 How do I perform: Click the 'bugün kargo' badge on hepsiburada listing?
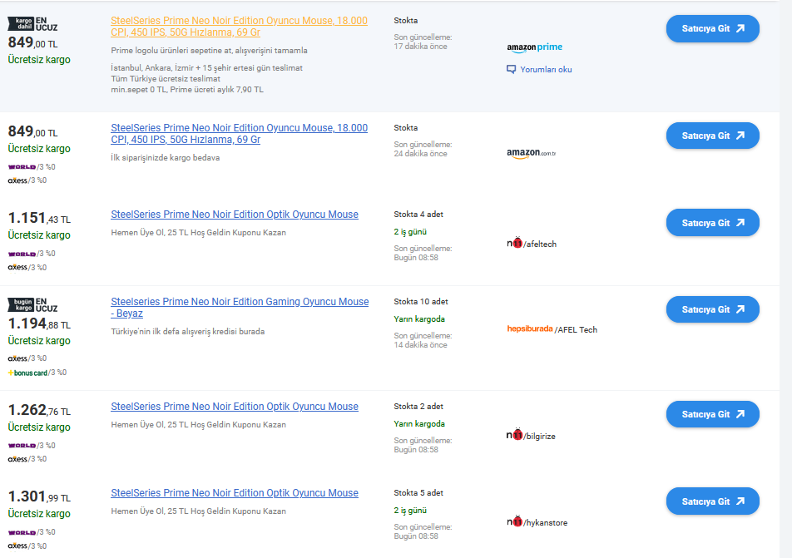(20, 306)
